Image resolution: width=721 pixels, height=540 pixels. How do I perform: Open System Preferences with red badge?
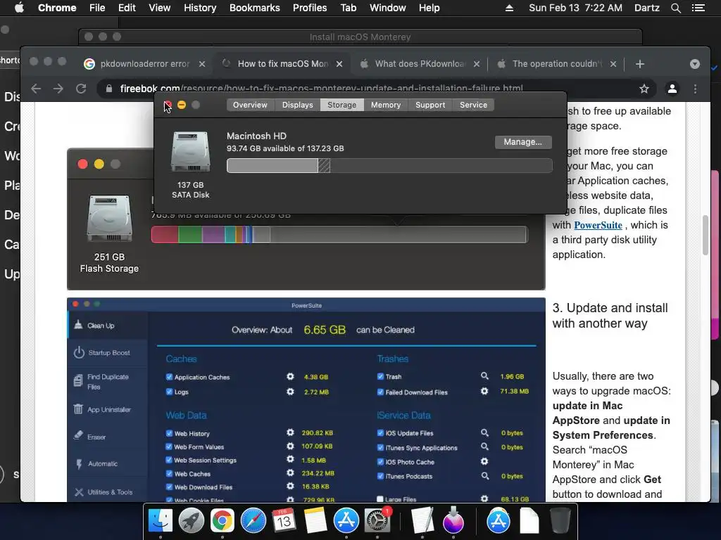(x=377, y=521)
